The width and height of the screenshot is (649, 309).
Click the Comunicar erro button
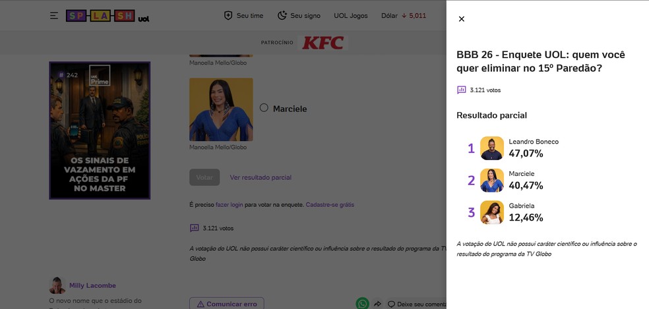pyautogui.click(x=227, y=304)
